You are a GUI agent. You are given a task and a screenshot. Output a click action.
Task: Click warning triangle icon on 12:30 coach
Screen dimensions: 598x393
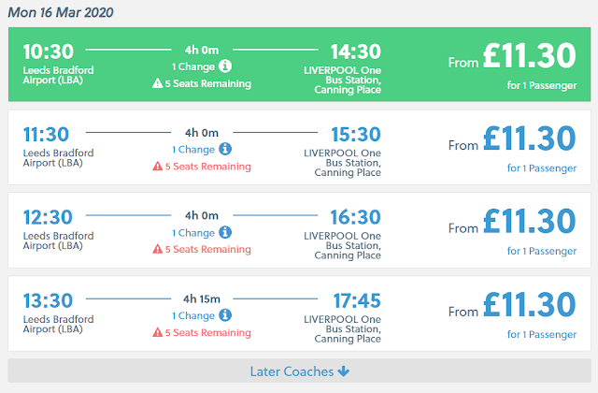(157, 250)
